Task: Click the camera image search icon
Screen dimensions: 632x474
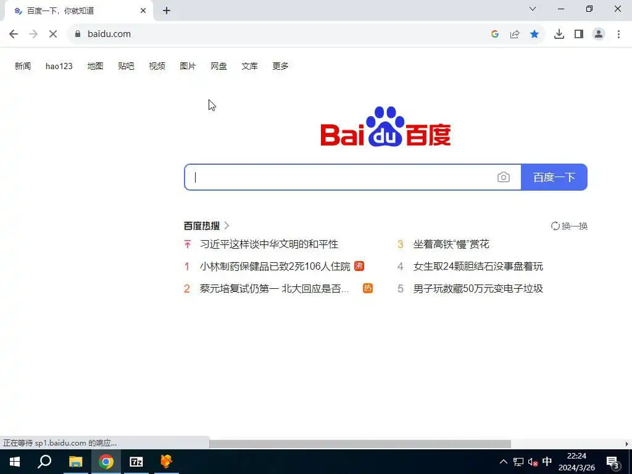Action: pos(504,177)
